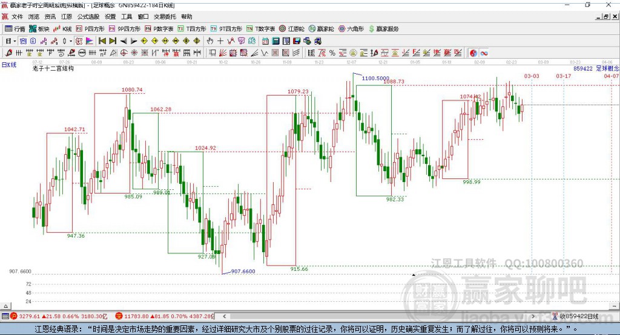
Task: Open the calendar icon in toolbar
Action: pos(265,41)
